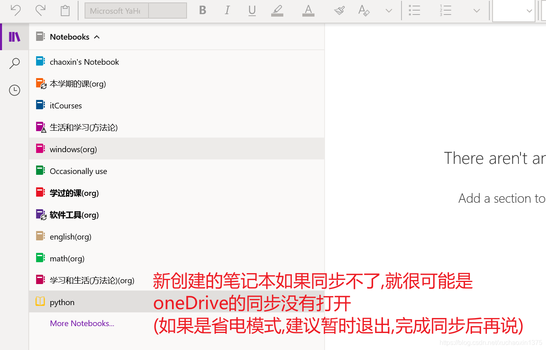Click the red 学过的课 notebook icon
Viewport: 546px width, 350px height.
click(40, 193)
